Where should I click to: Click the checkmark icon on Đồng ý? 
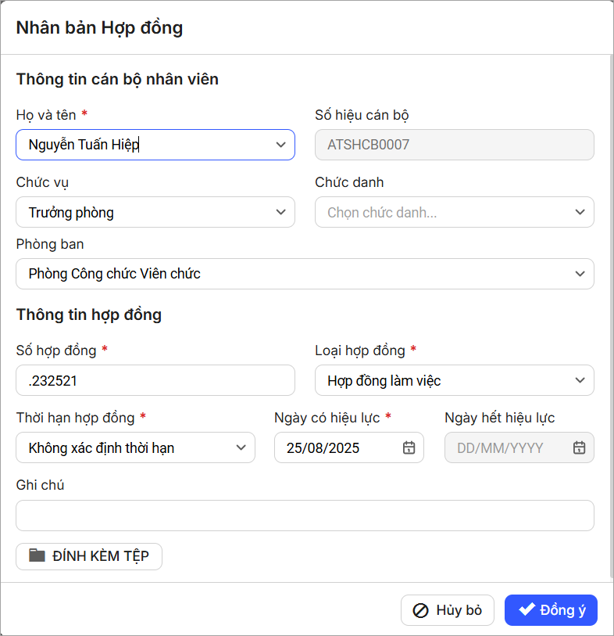[x=527, y=610]
